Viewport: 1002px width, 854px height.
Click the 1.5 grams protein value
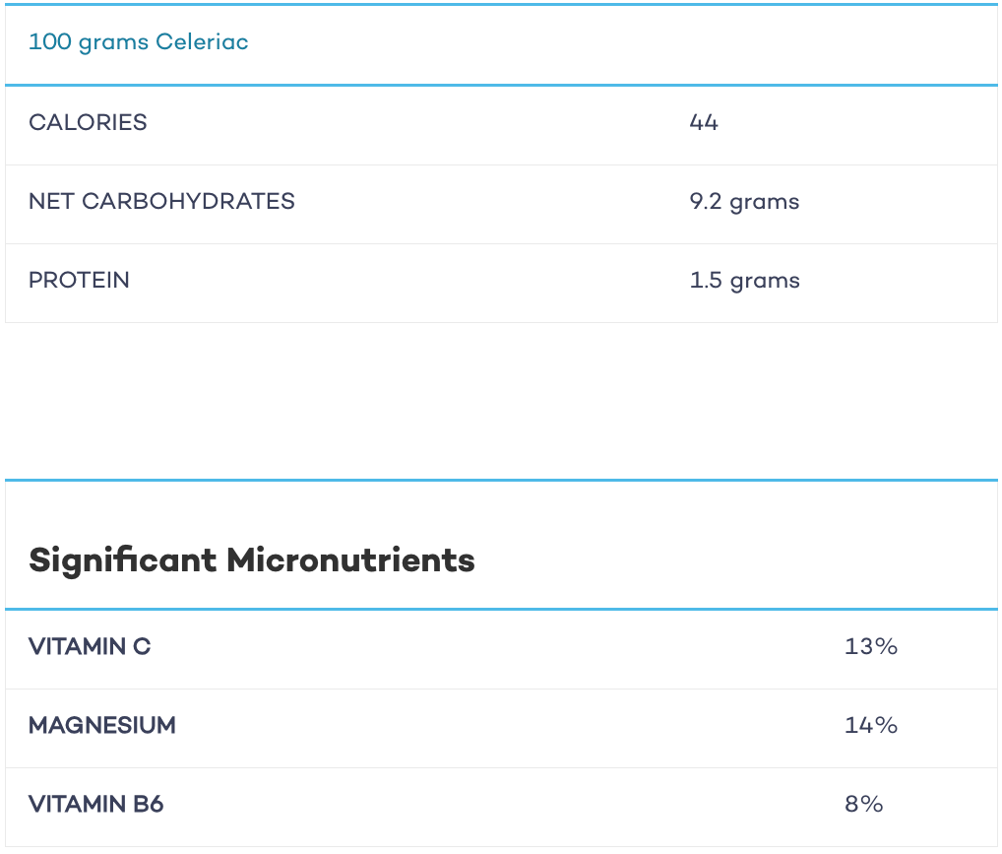(x=744, y=281)
